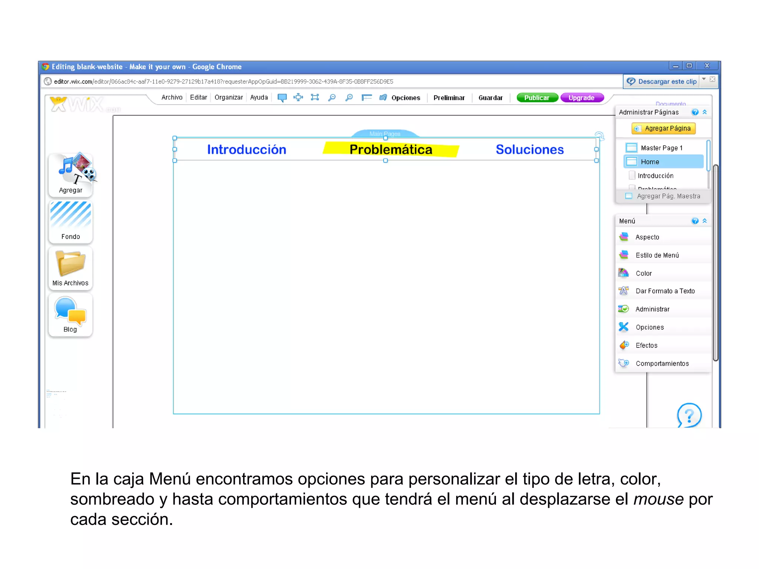Click the anchor icon at the menu's corner
Image resolution: width=759 pixels, height=569 pixels.
pos(599,136)
